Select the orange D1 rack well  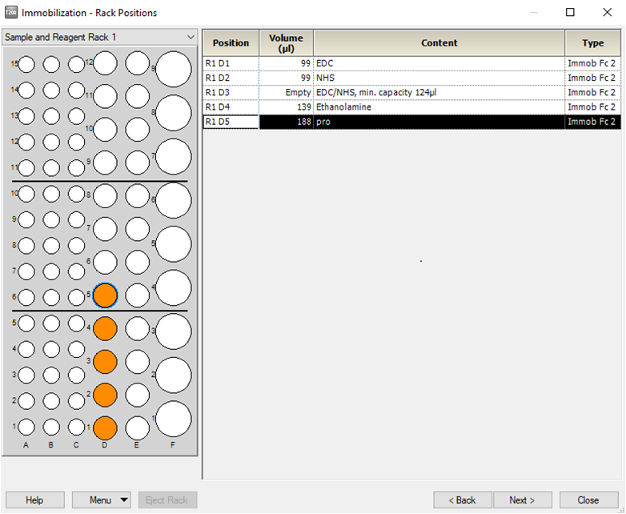(x=105, y=428)
